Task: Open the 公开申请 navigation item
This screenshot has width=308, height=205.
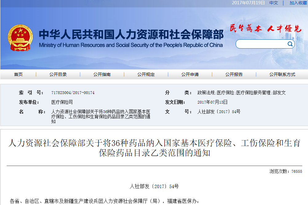Action: click(x=190, y=74)
